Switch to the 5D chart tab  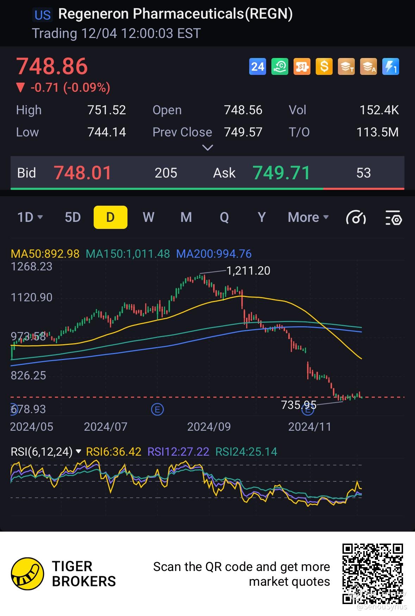pos(73,217)
